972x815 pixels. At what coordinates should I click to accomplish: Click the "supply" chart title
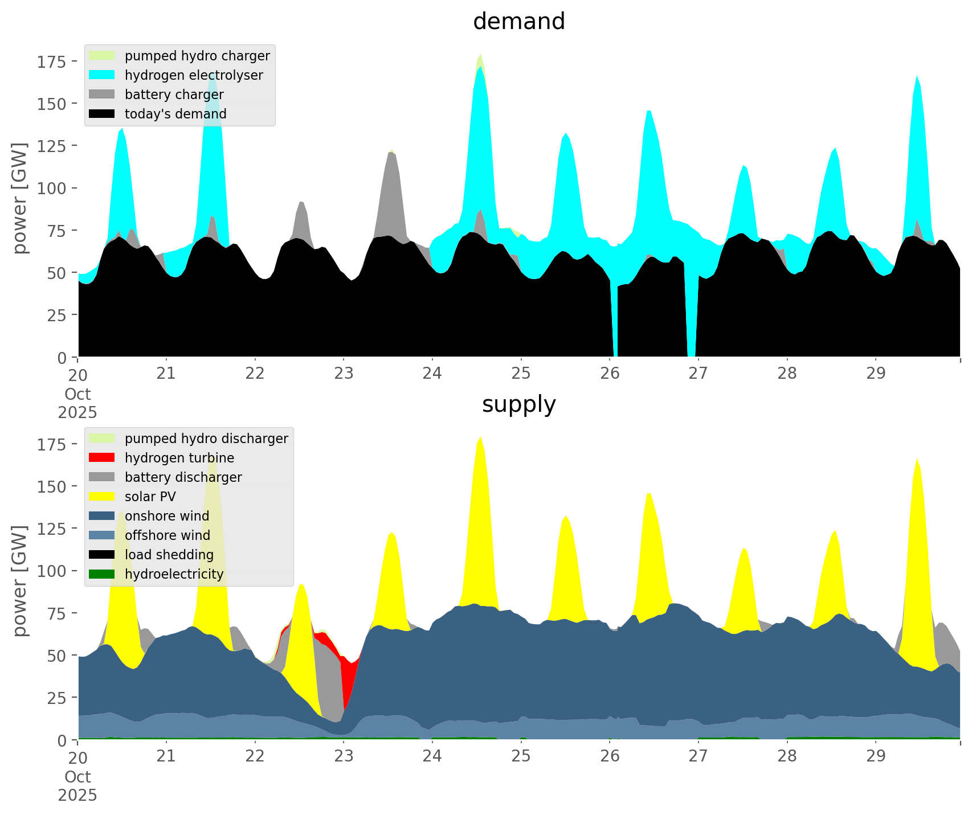518,404
